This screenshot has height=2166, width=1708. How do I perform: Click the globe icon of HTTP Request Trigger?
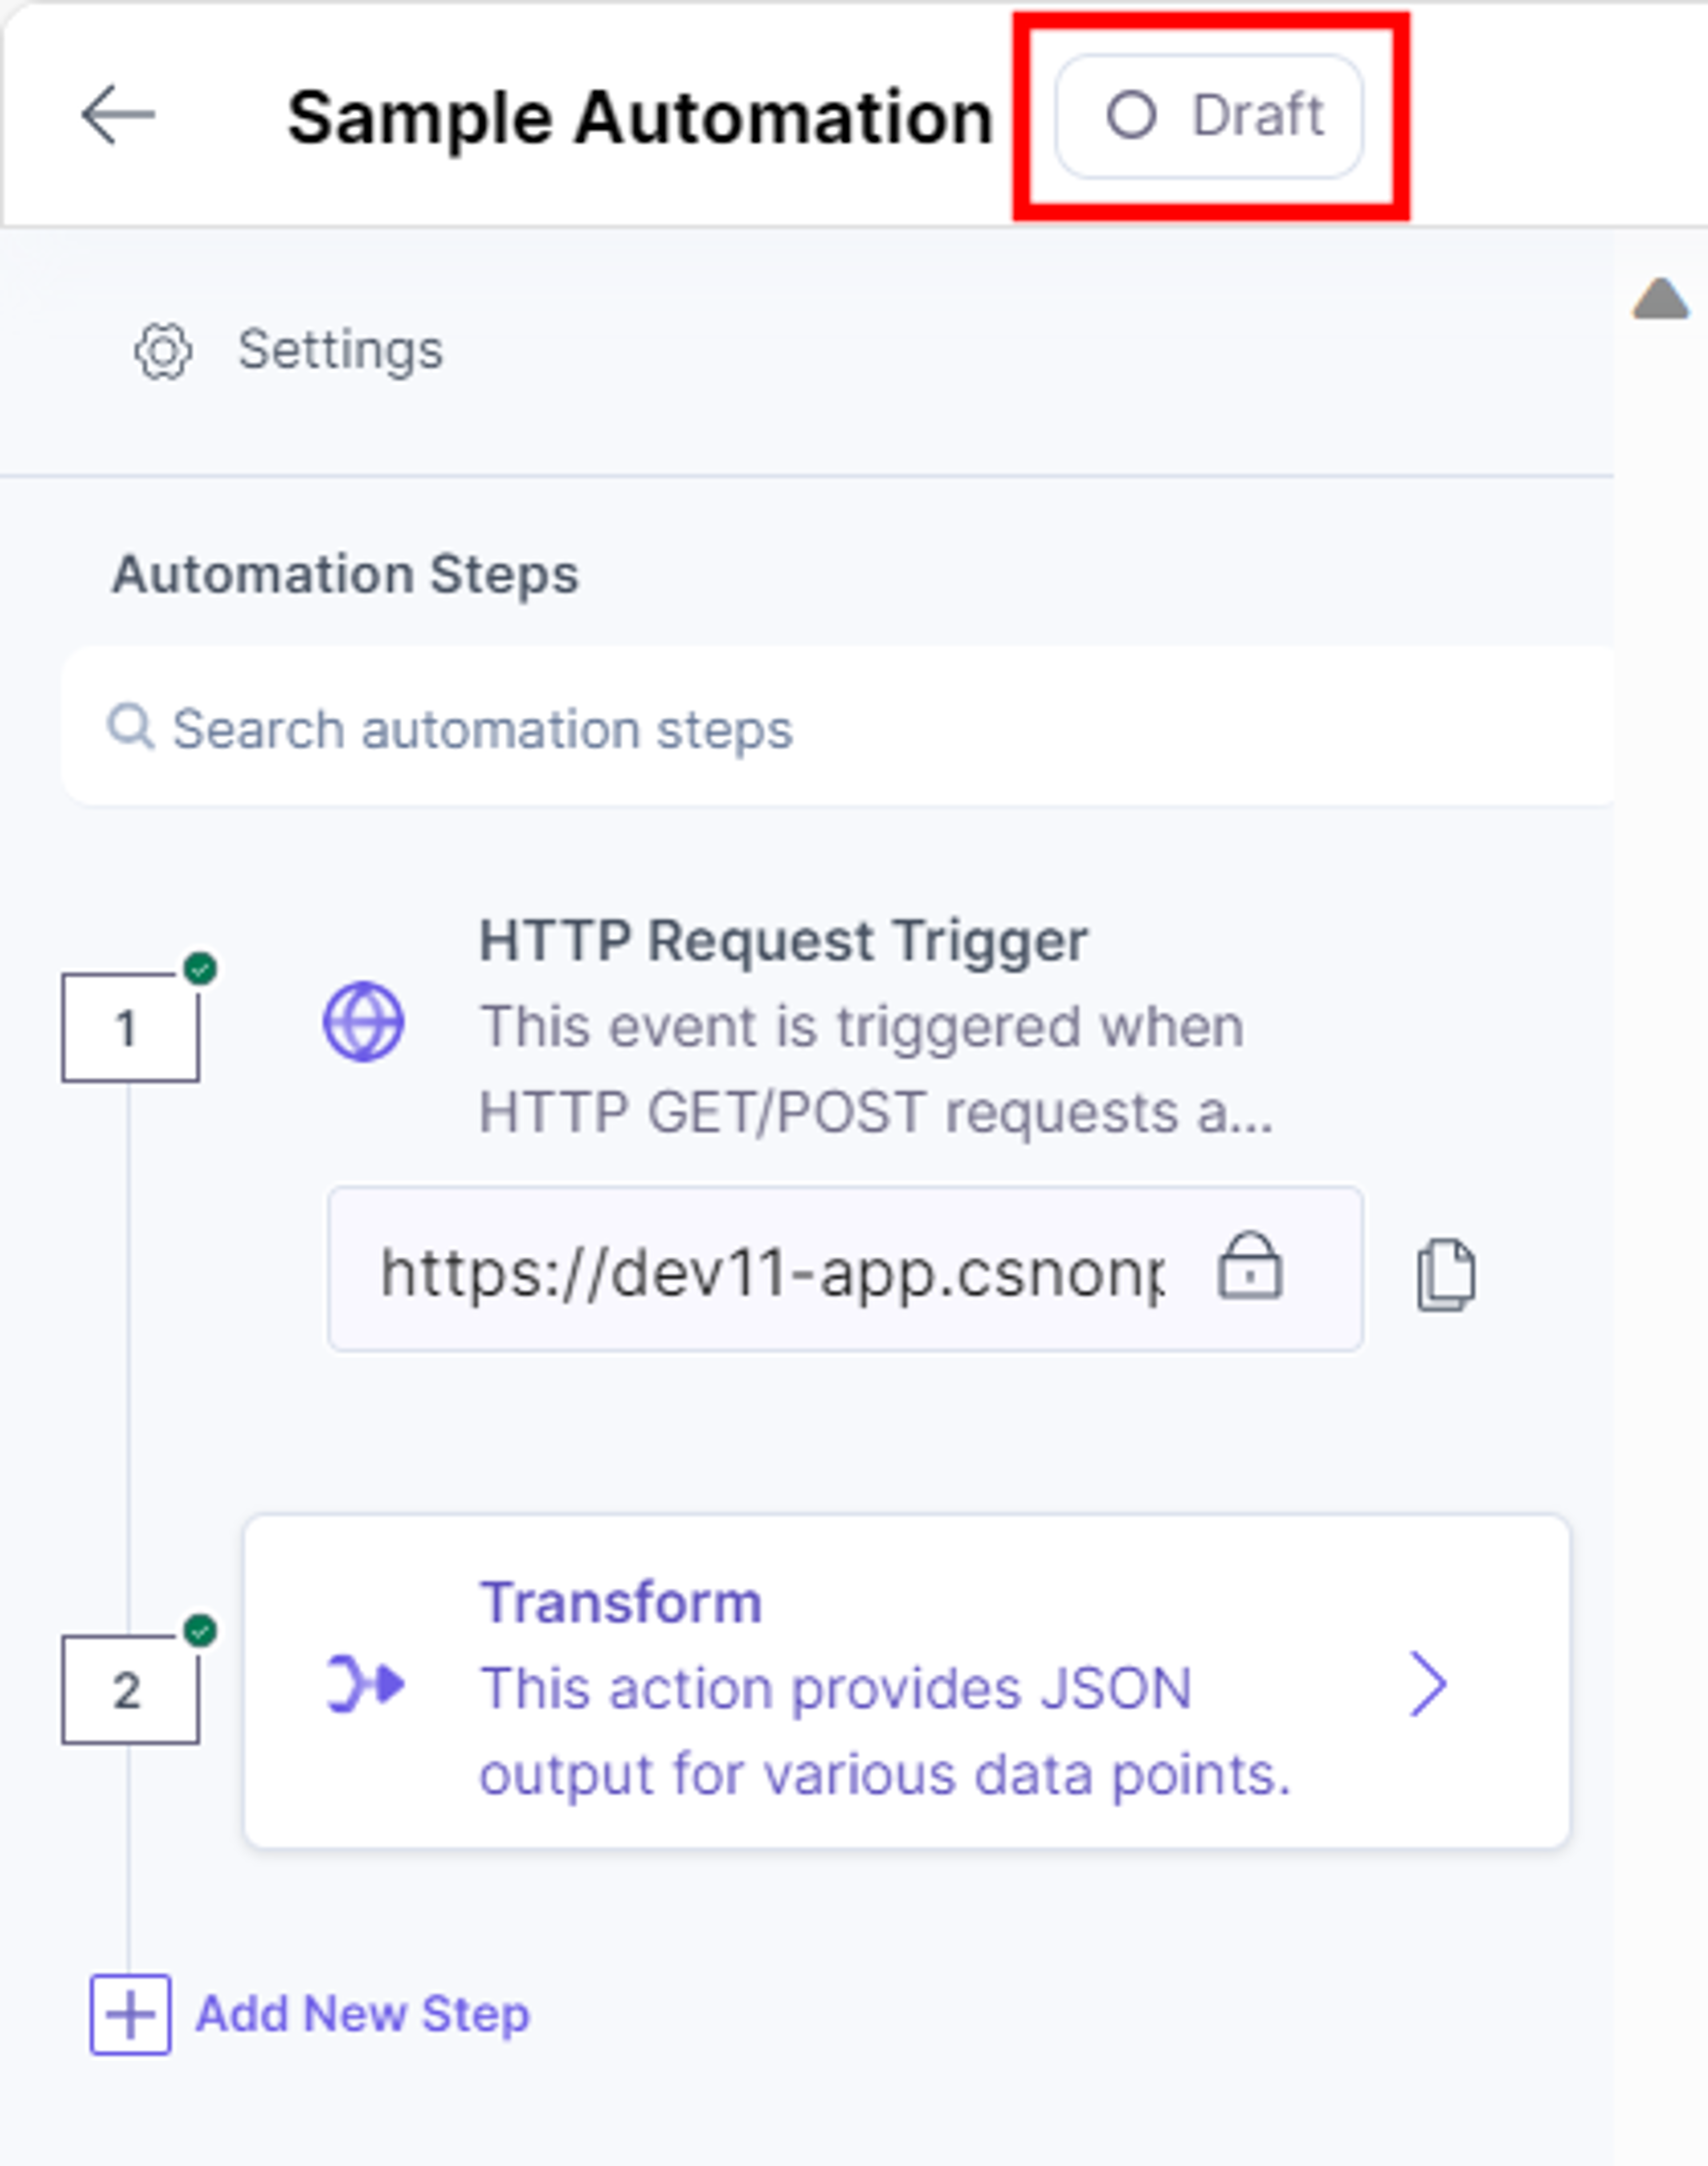click(x=363, y=1022)
